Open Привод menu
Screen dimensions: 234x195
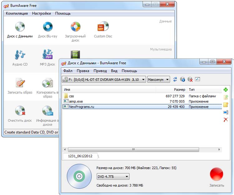[100, 71]
